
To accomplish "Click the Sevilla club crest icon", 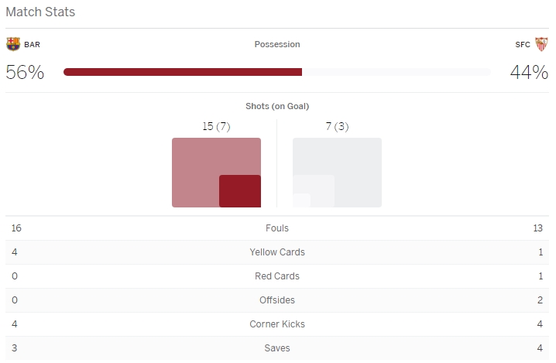I will [x=541, y=44].
